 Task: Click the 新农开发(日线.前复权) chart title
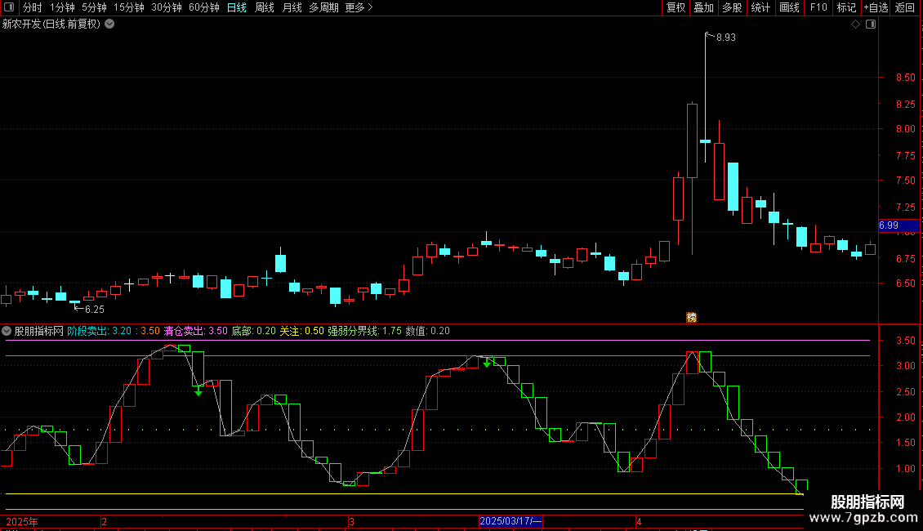(51, 25)
